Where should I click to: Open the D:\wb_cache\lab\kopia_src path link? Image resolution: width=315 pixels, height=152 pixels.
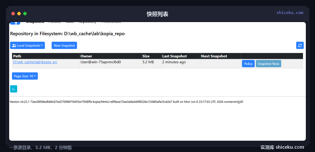pyautogui.click(x=35, y=62)
